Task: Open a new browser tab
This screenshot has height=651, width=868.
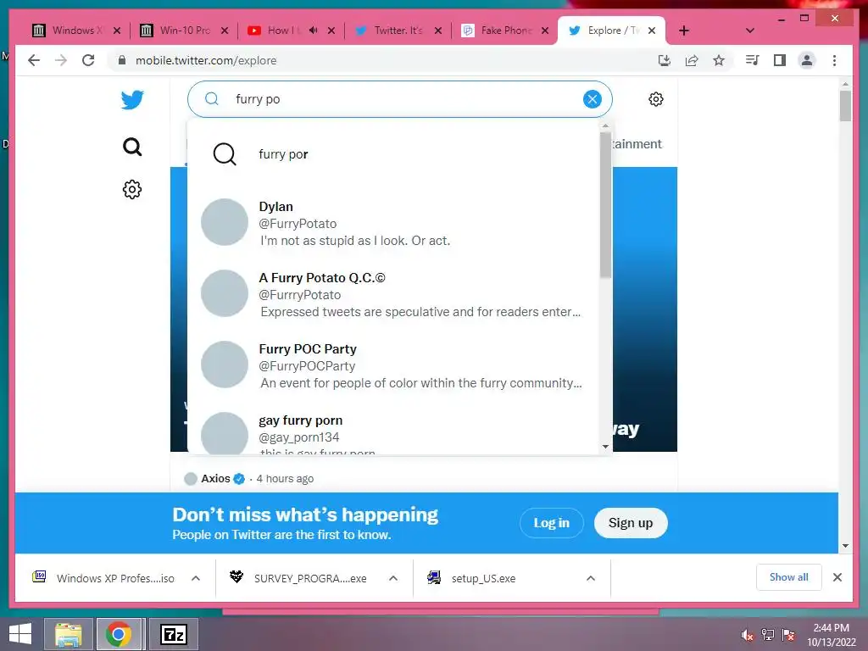Action: (x=684, y=31)
